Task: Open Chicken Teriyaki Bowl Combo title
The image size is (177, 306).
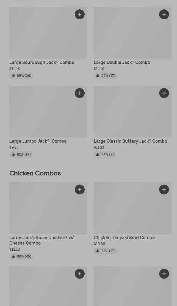Action: [124, 237]
